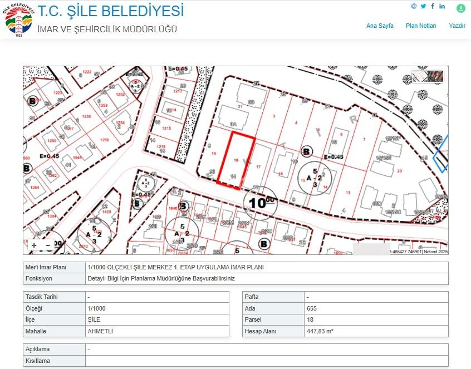Screen dimensions: 471x369
Task: Click the blue outlined parcel on map
Action: pos(441,156)
